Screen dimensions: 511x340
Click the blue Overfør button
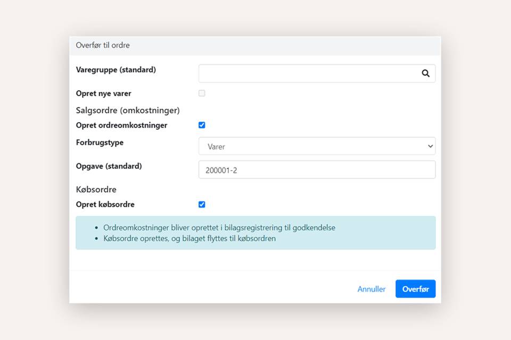point(415,289)
